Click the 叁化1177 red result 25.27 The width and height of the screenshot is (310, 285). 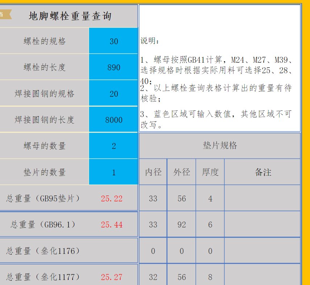[x=113, y=276]
